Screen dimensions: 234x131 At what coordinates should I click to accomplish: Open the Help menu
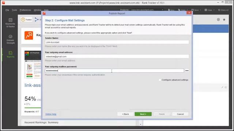(46, 10)
